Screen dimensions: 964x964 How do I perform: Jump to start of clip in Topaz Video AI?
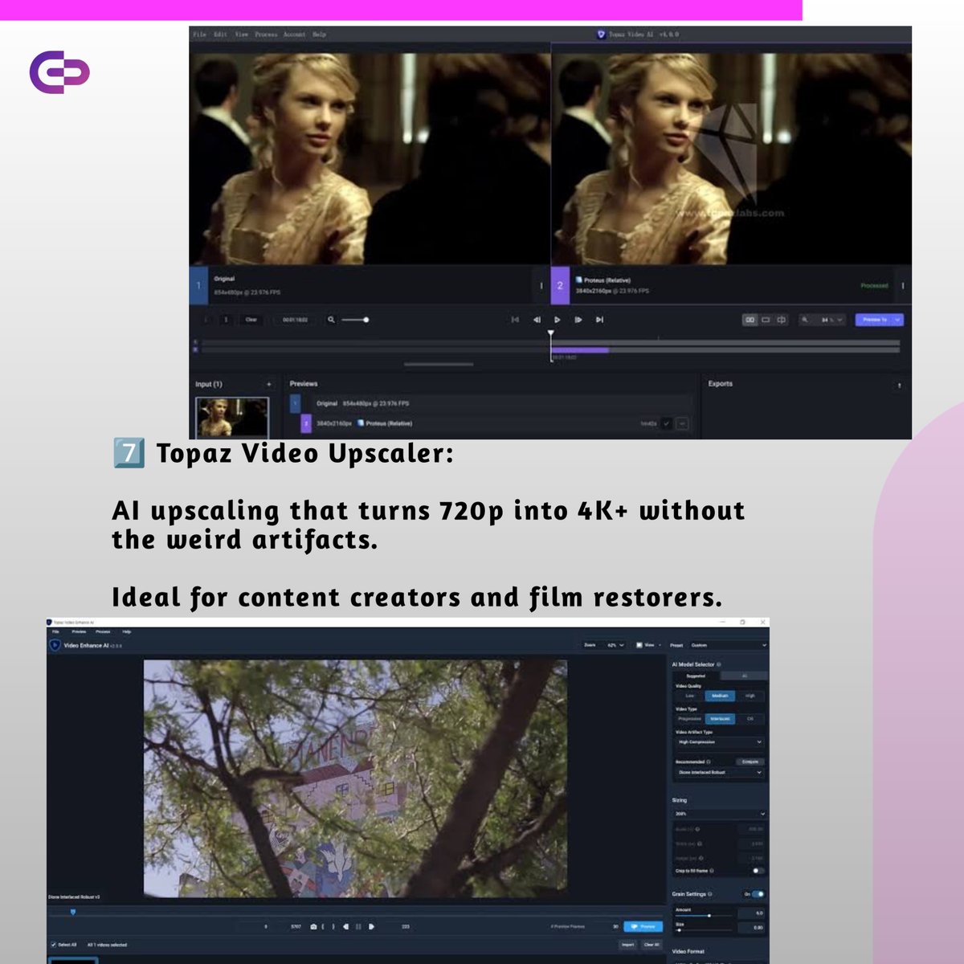[x=515, y=320]
